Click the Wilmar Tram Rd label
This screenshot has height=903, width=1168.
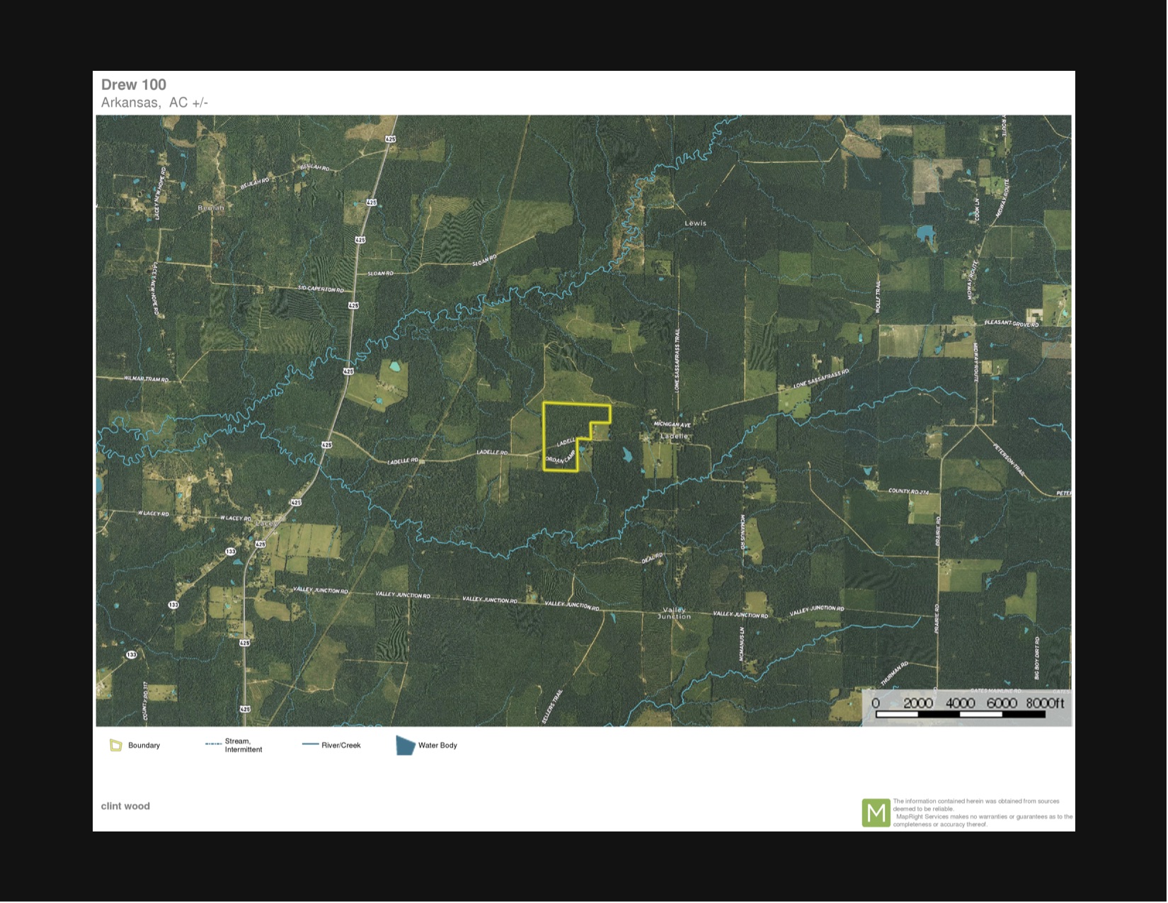[147, 379]
